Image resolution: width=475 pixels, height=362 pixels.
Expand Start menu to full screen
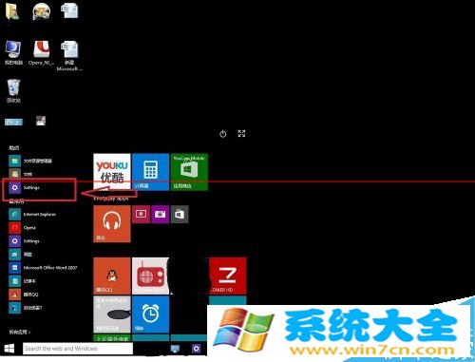pos(241,134)
